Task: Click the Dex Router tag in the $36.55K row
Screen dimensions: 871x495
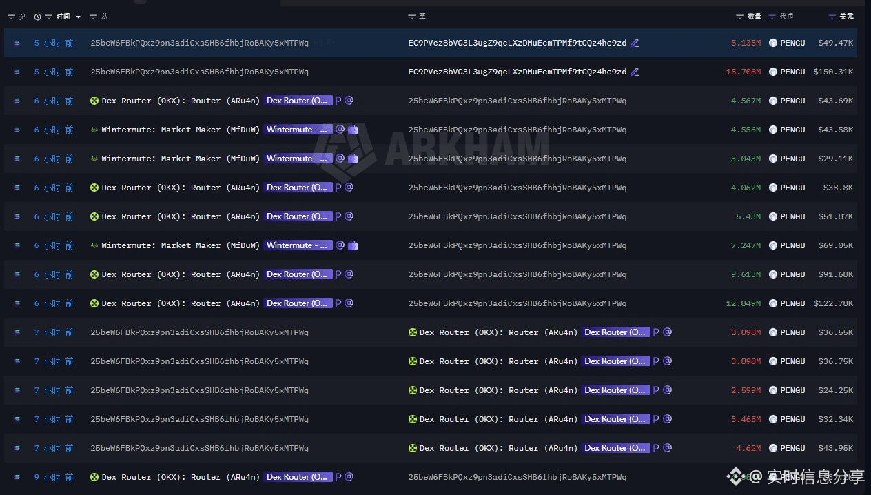Action: (615, 332)
